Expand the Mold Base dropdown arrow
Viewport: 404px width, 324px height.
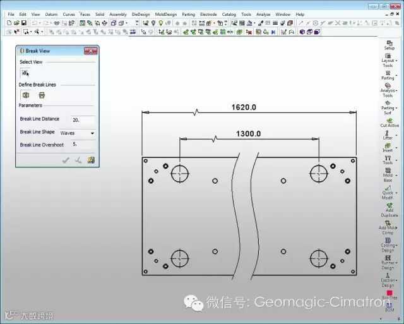click(x=396, y=176)
